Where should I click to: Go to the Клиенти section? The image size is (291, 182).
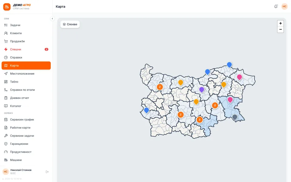pos(26,33)
